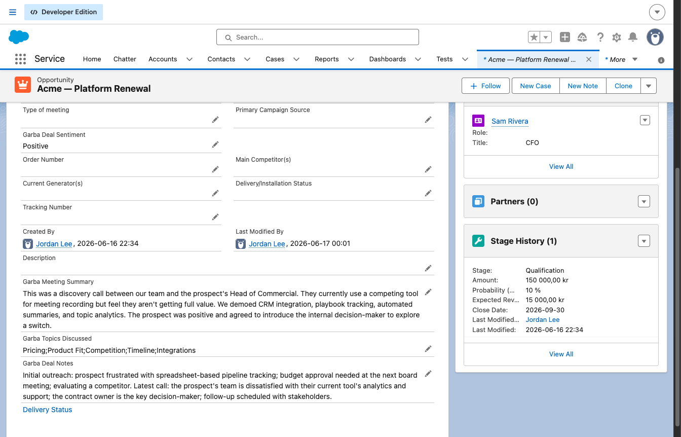Click the Stage History wrench icon
The height and width of the screenshot is (437, 681).
coord(478,241)
